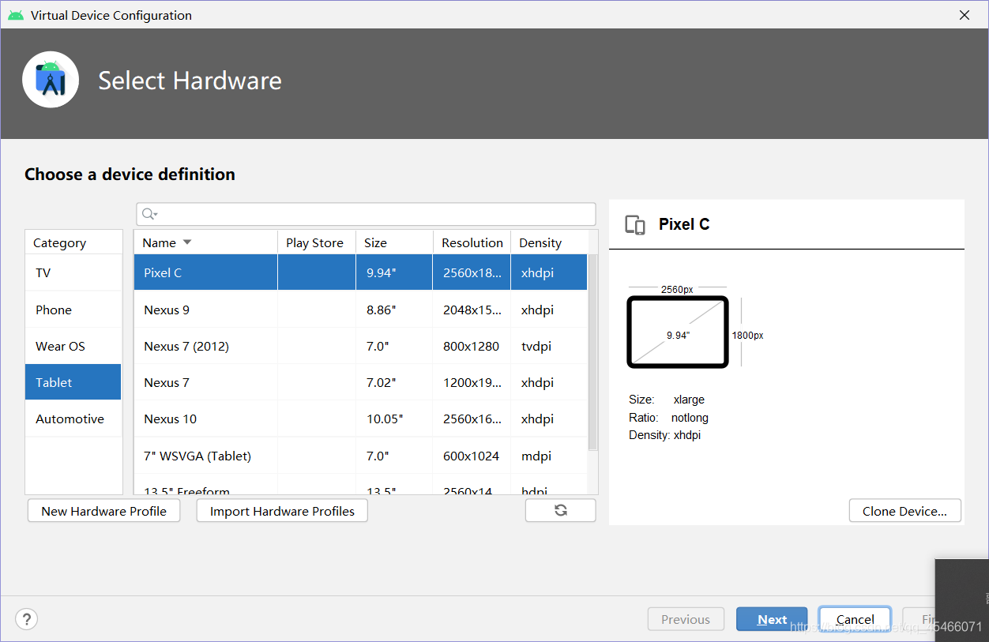This screenshot has width=989, height=642.
Task: Select the Nexus 7 (2012) device row
Action: [360, 346]
